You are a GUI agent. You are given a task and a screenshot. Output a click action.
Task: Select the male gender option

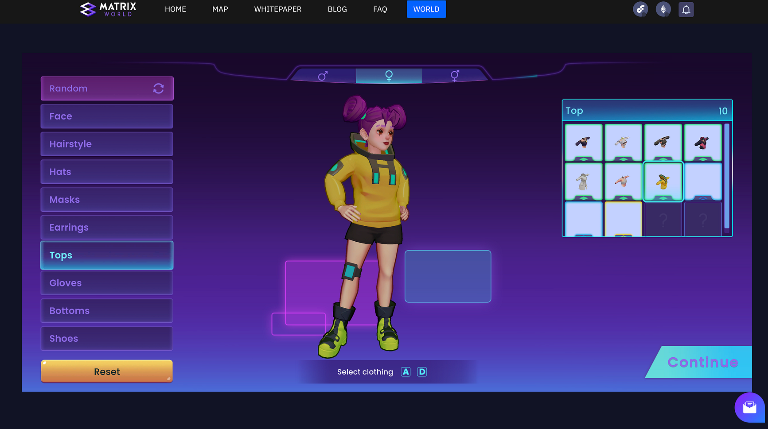tap(323, 76)
